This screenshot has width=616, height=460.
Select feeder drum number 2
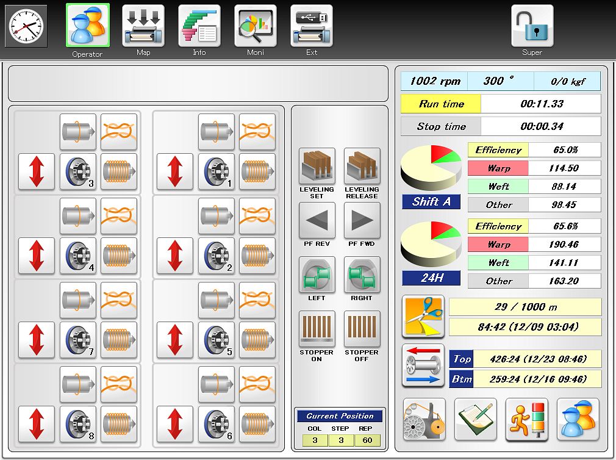click(x=216, y=256)
